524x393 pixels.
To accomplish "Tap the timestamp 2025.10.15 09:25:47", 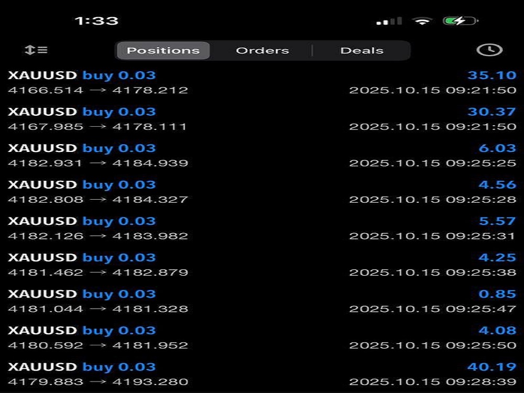I will [433, 309].
